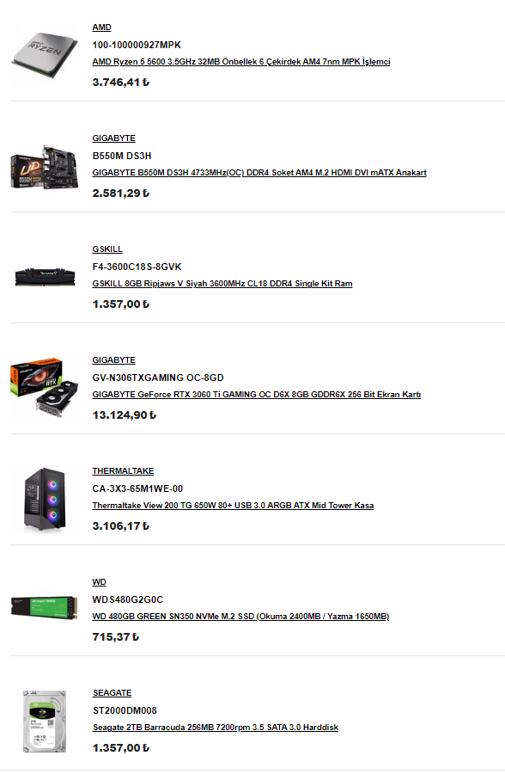
Task: Open the GIGABYTE B550M DS3H Anakart link
Action: click(x=259, y=173)
